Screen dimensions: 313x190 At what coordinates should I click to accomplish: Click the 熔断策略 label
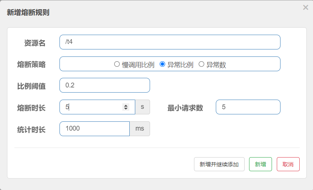point(31,65)
